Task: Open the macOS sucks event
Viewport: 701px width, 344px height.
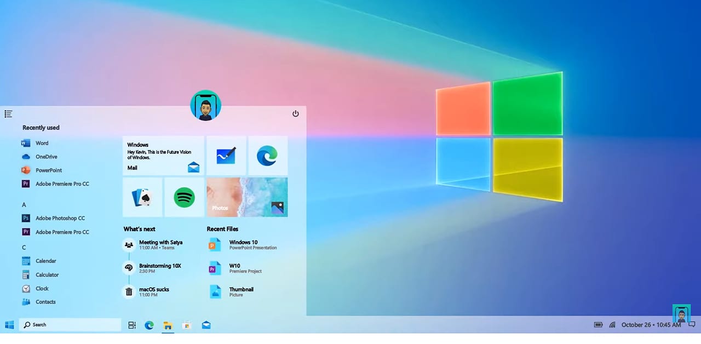Action: tap(147, 291)
